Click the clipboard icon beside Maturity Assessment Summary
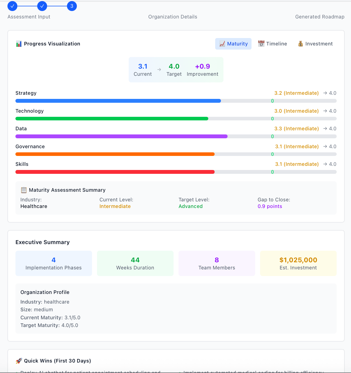This screenshot has width=351, height=373. pos(24,190)
